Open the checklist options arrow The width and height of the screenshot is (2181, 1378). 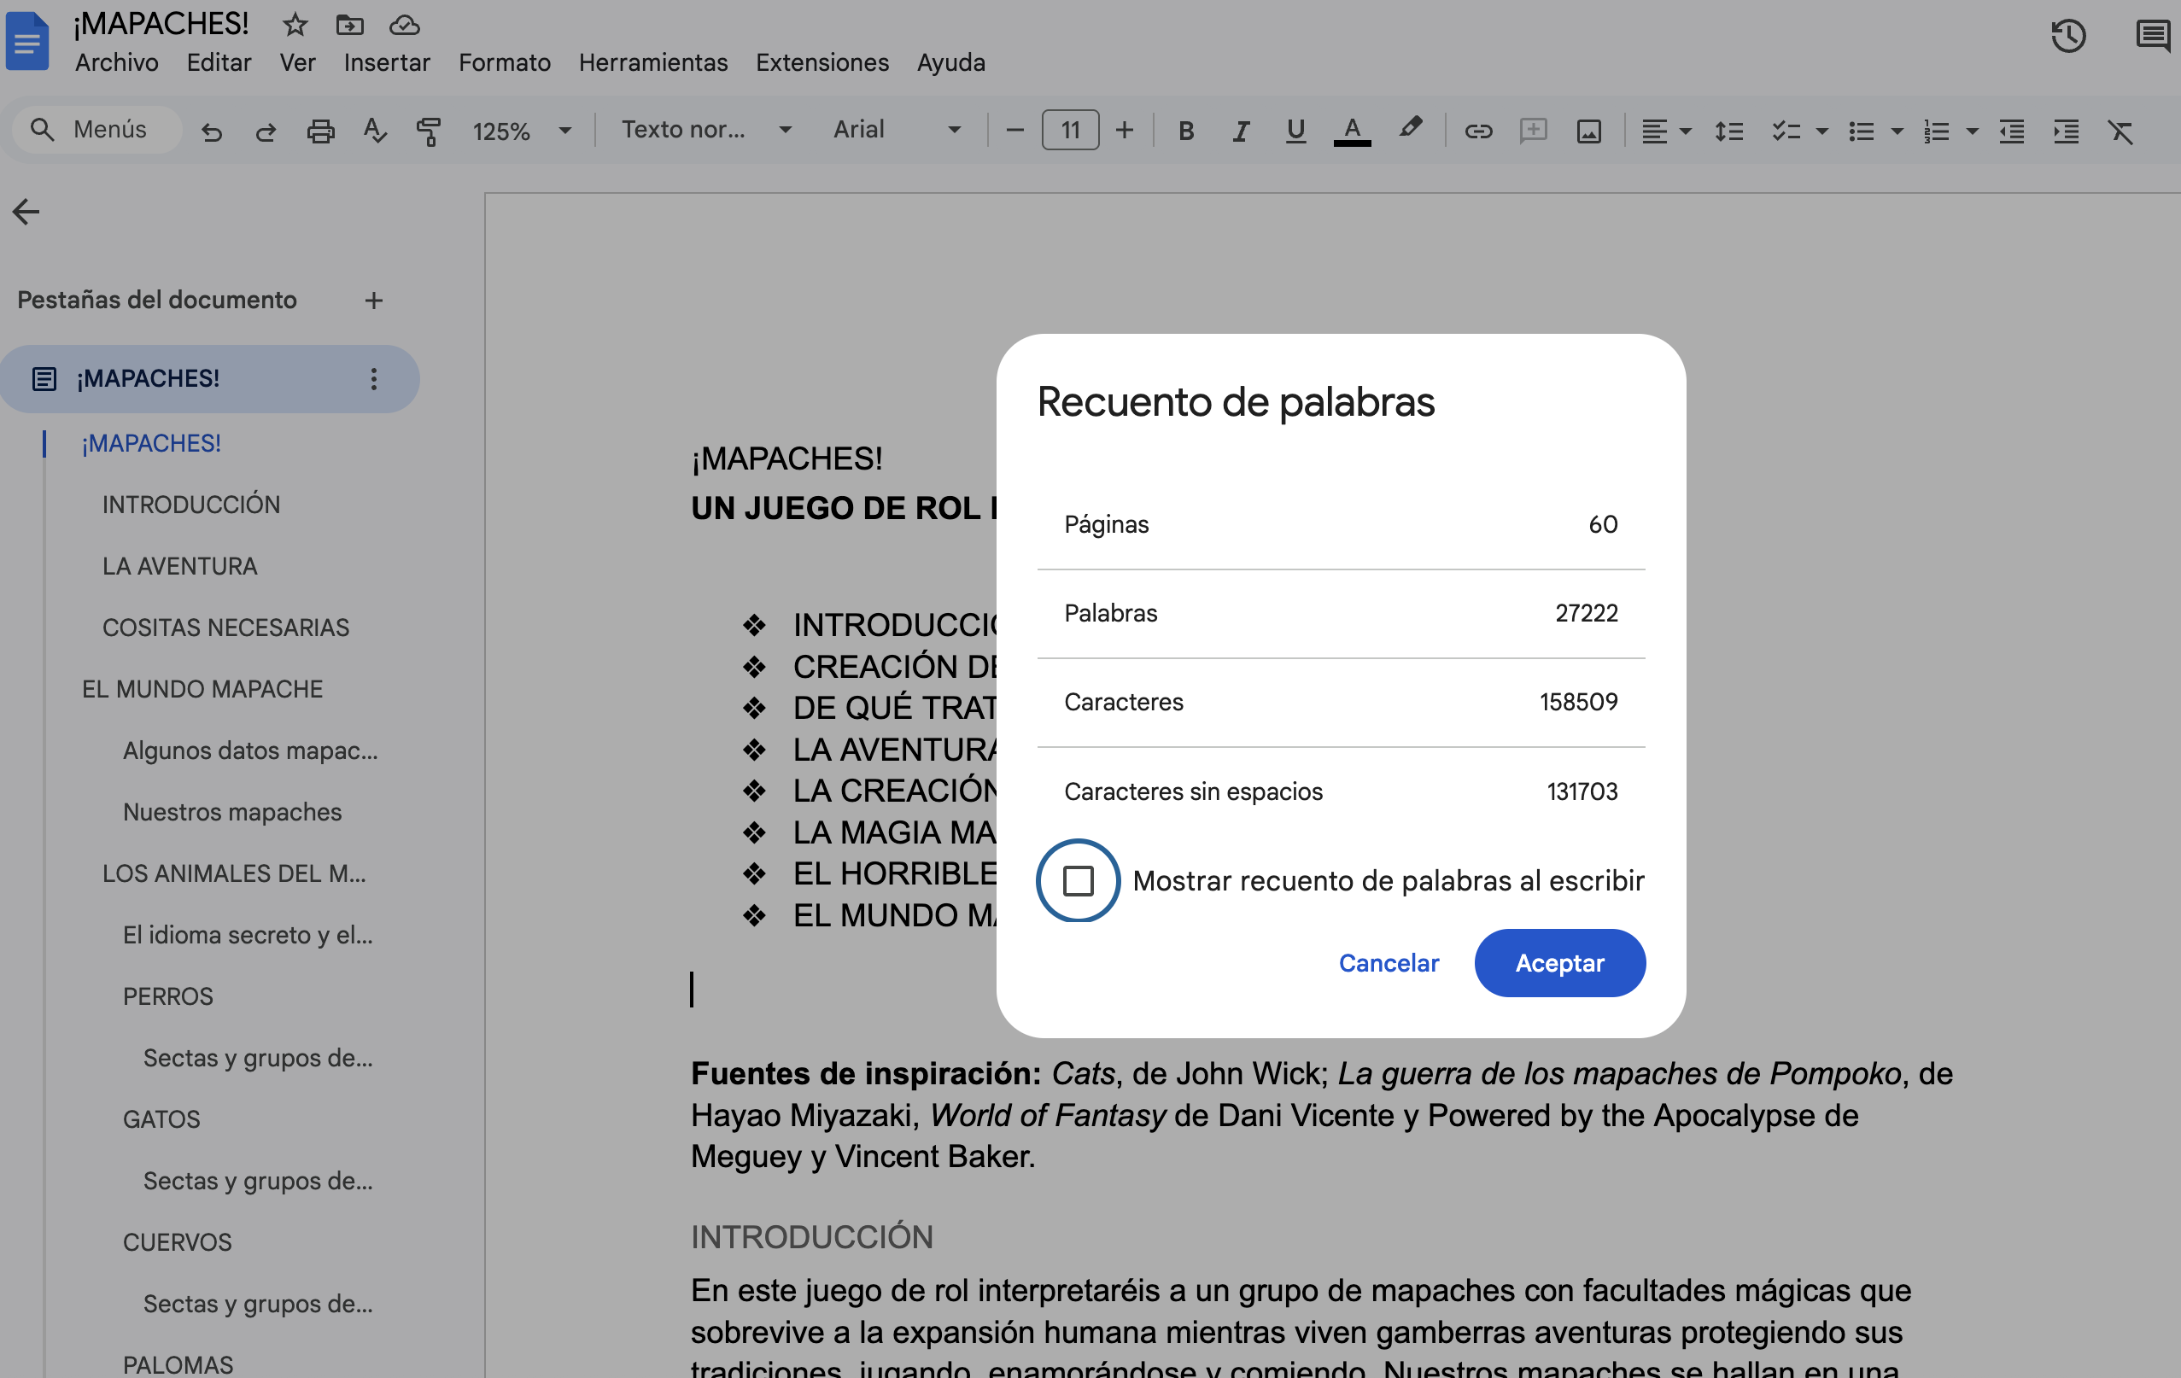pos(1822,132)
